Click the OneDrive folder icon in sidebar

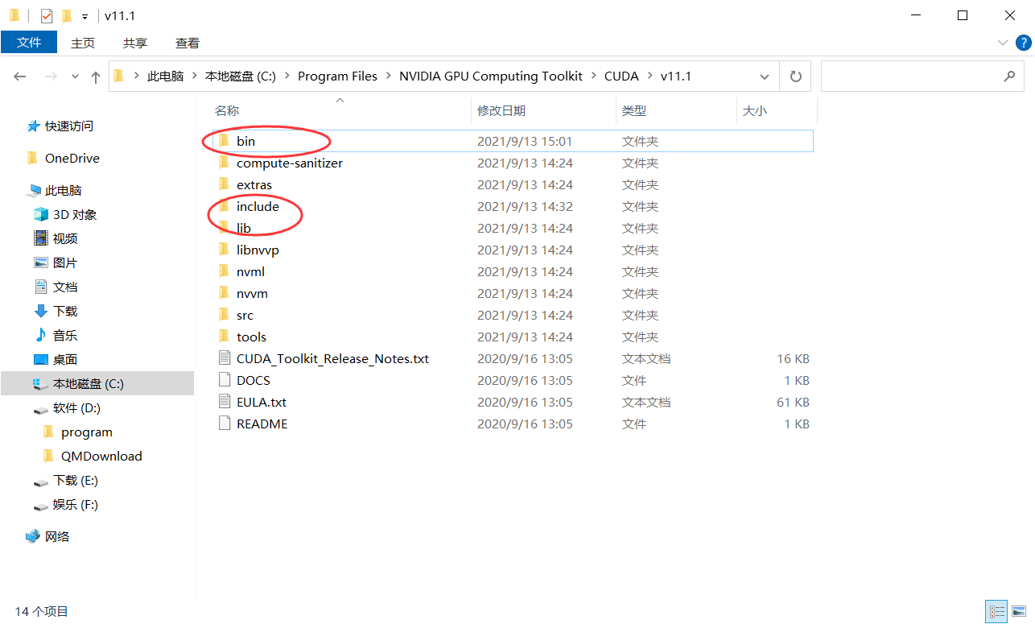[x=32, y=158]
